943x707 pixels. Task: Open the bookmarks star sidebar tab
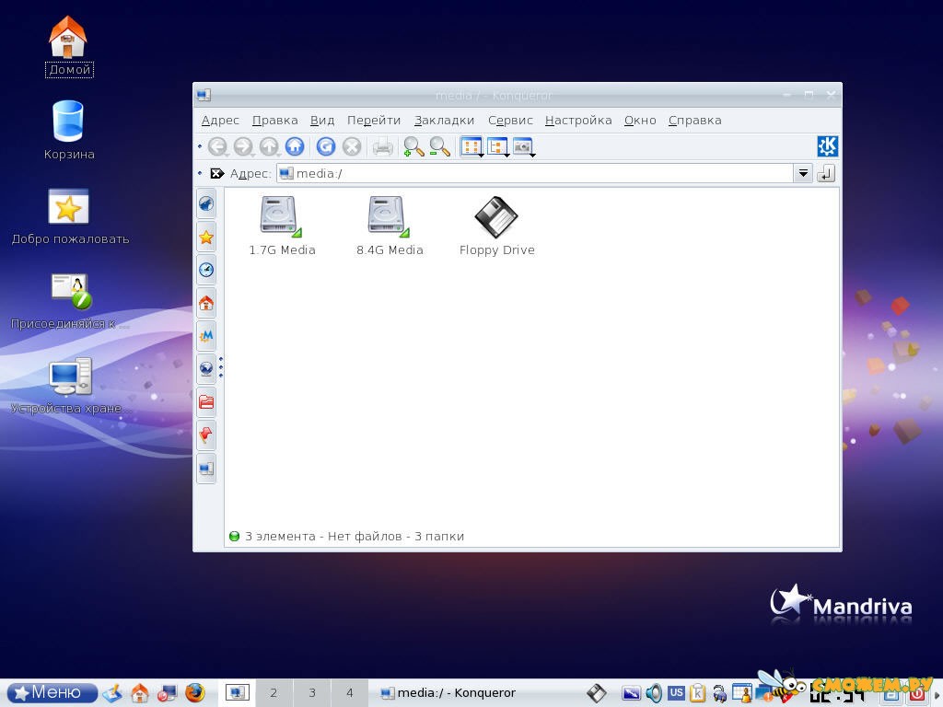point(206,237)
